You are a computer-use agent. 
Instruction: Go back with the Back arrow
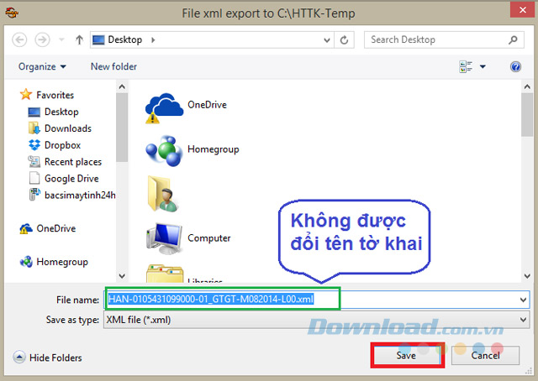pyautogui.click(x=19, y=39)
